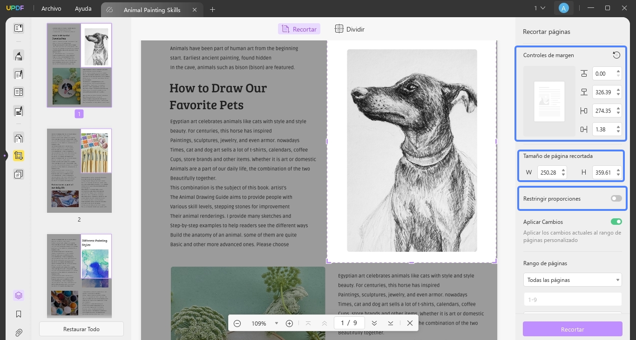The height and width of the screenshot is (340, 636).
Task: Open the Organize Pages tool
Action: pos(19,138)
